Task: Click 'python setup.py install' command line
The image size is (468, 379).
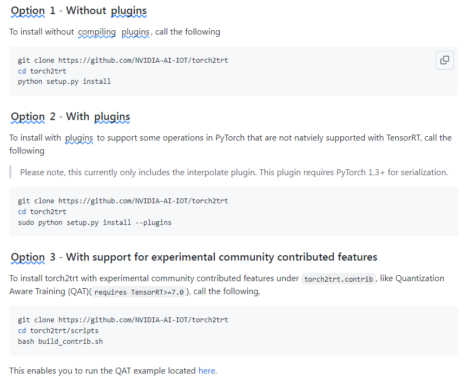Action: tap(64, 82)
